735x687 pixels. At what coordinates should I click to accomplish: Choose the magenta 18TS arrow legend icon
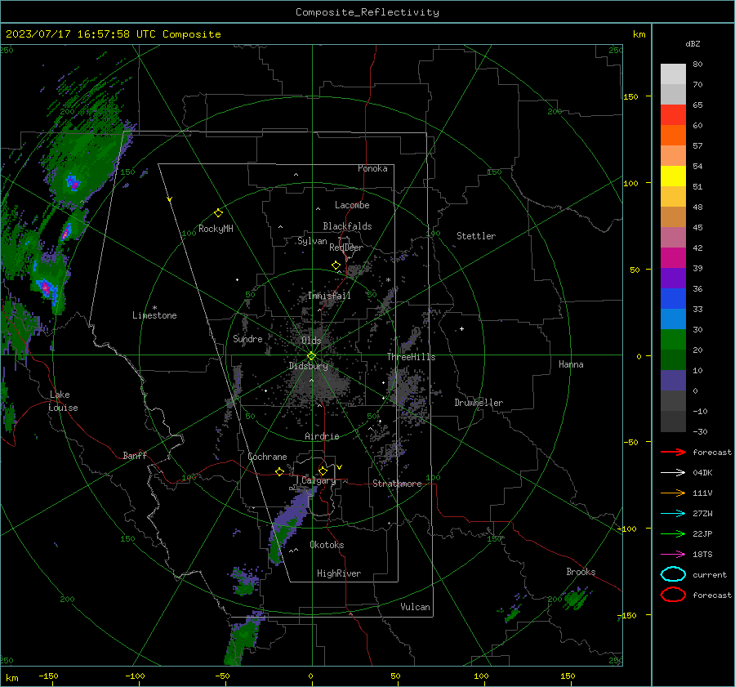point(673,555)
